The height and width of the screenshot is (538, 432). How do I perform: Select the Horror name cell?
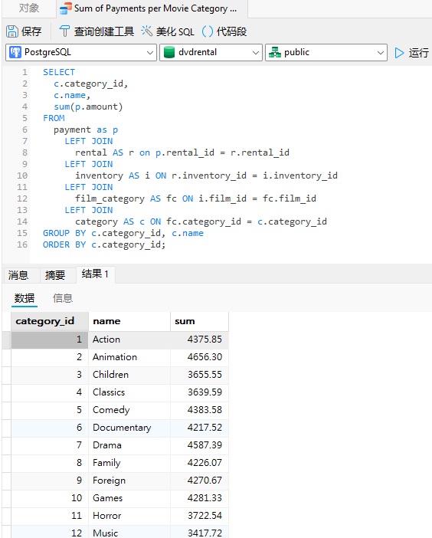click(129, 516)
